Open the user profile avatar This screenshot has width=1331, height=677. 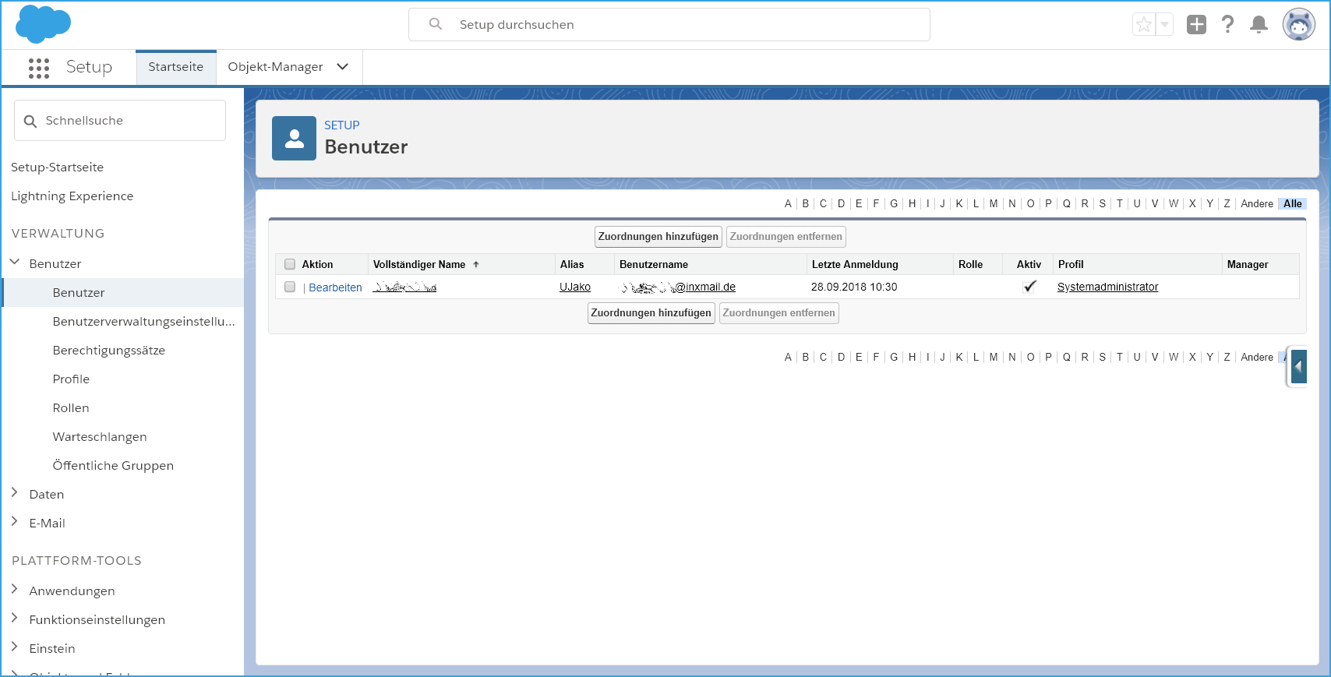point(1298,25)
